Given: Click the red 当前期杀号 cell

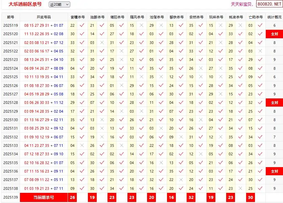Looking at the screenshot, I should (44, 197).
